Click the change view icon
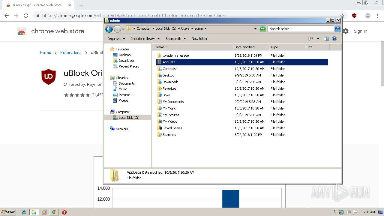The width and height of the screenshot is (384, 216). pyautogui.click(x=311, y=39)
